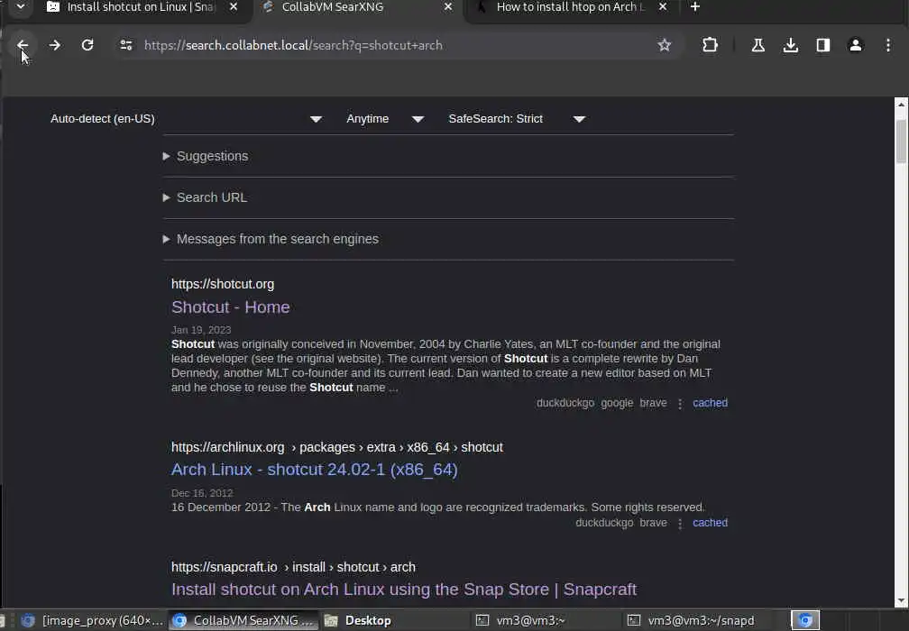The image size is (909, 631).
Task: Go forward with the forward arrow
Action: pos(54,44)
